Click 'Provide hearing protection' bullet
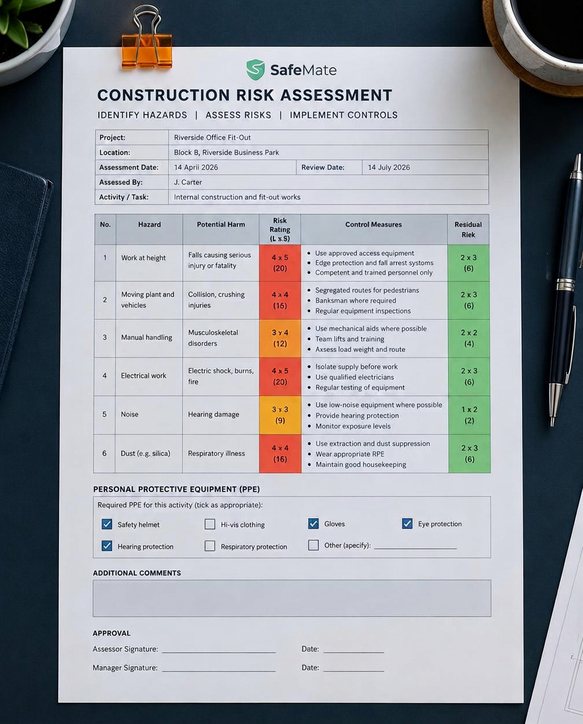Screen dimensions: 583x724 point(357,415)
